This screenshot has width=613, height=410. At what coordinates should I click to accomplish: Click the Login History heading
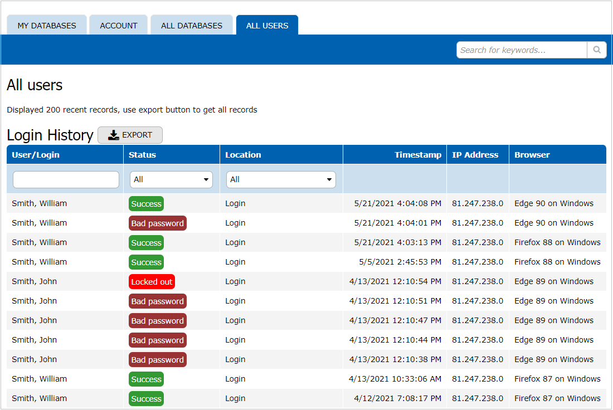click(50, 135)
